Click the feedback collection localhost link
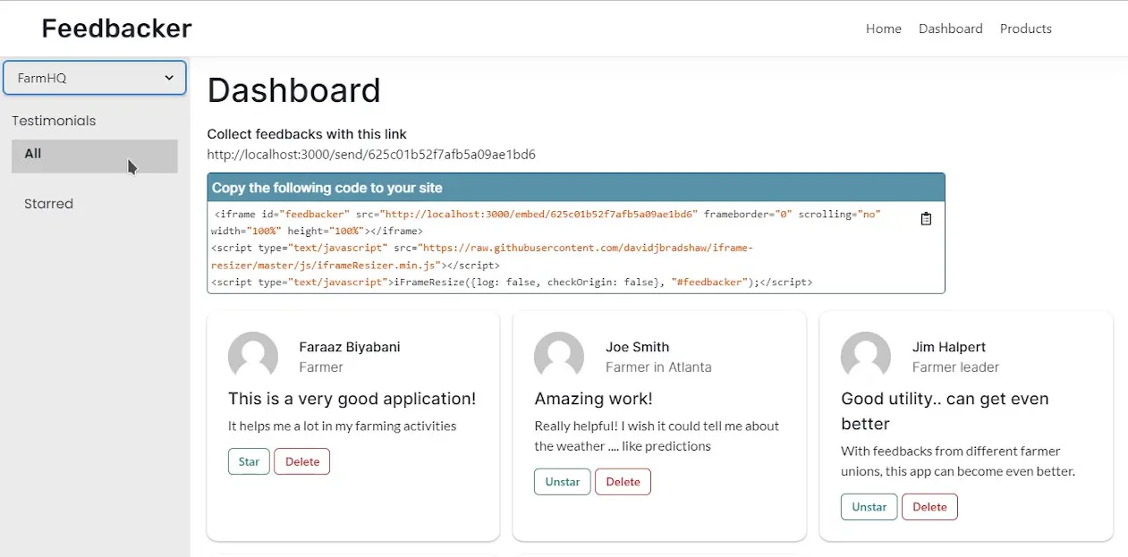The width and height of the screenshot is (1128, 557). tap(371, 155)
